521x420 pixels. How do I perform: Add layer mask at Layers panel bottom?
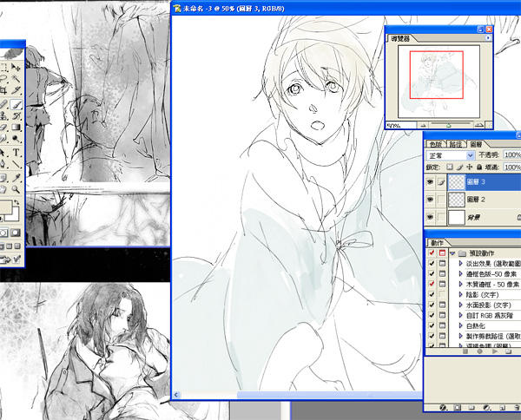[458, 407]
